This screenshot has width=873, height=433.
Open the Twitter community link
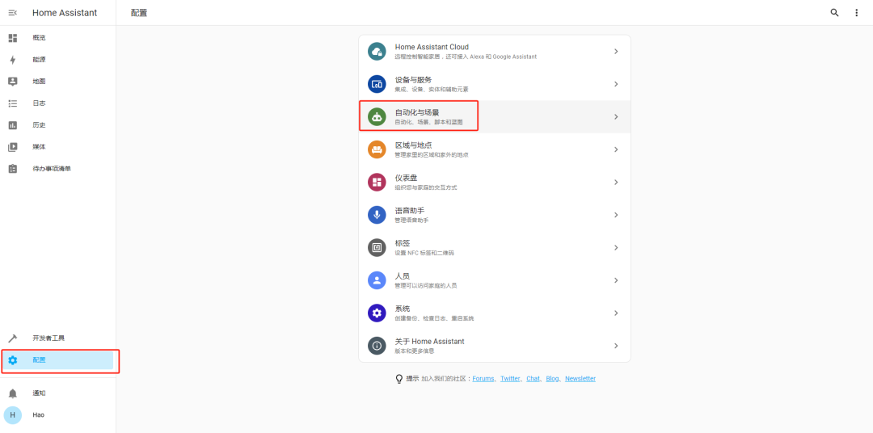510,378
